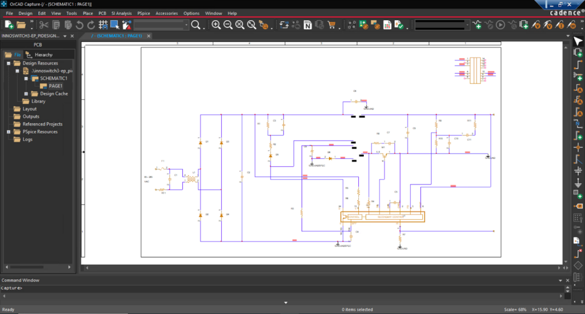This screenshot has height=314, width=585.
Task: Open the Accessories menu
Action: pyautogui.click(x=166, y=14)
